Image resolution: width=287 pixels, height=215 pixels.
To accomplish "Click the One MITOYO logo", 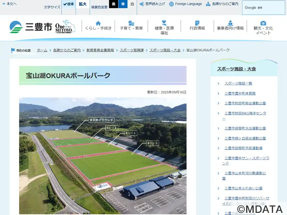I will click(65, 27).
